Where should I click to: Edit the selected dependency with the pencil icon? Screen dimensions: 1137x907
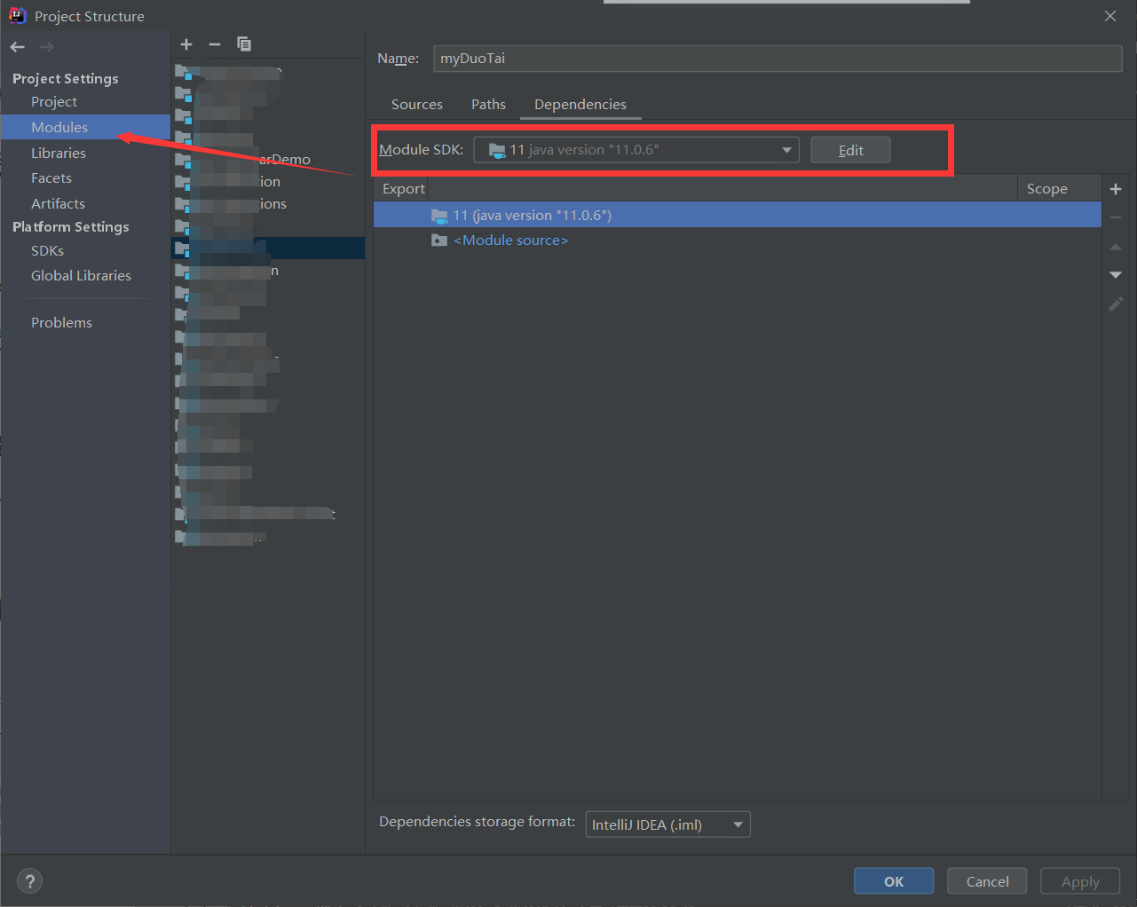(x=1116, y=304)
